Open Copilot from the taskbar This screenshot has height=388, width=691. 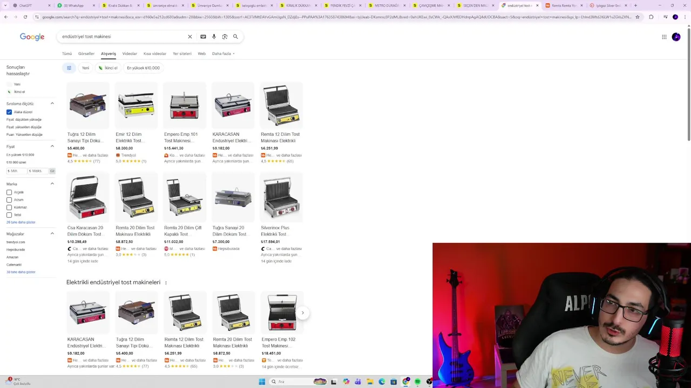(346, 382)
